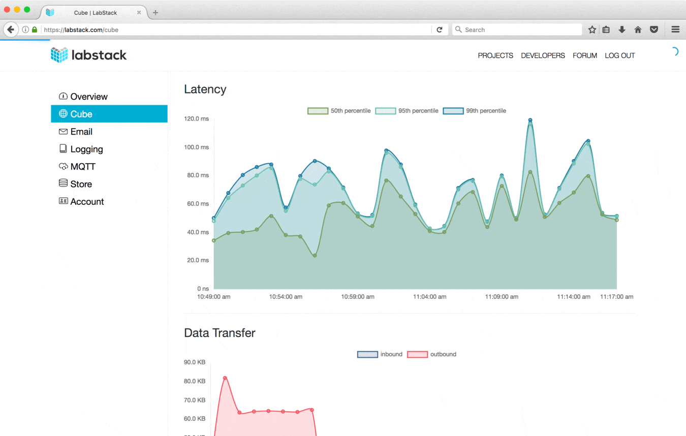Click the database icon beside Store

[63, 183]
